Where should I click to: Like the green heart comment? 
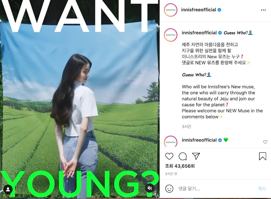tap(265, 142)
